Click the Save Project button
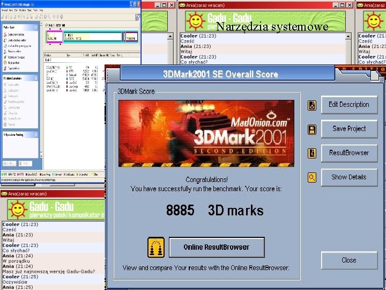This screenshot has width=386, height=290. click(x=349, y=129)
